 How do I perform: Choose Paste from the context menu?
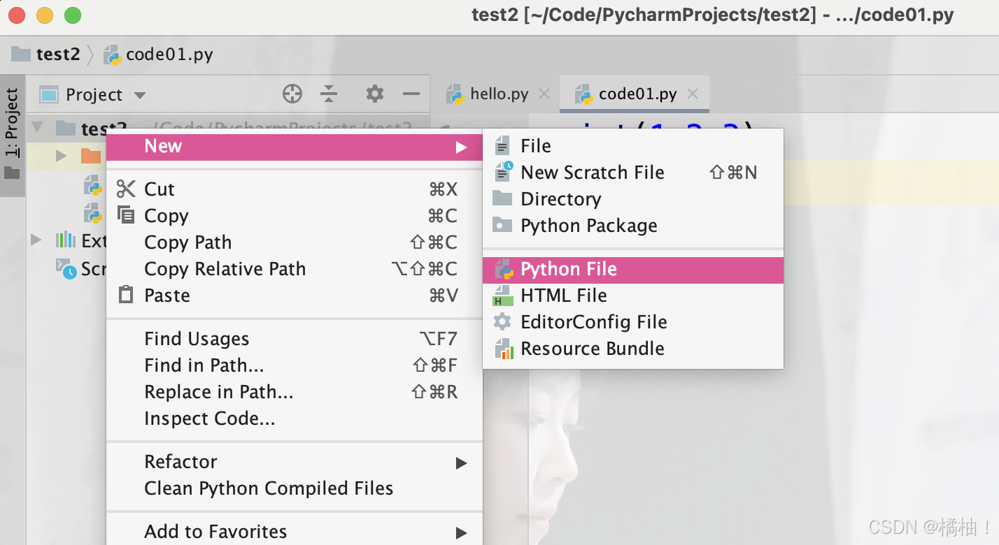tap(294, 296)
